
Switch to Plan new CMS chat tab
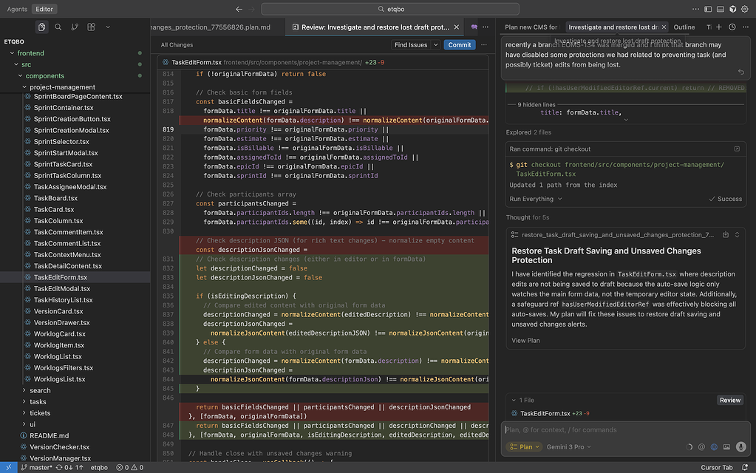tap(531, 27)
